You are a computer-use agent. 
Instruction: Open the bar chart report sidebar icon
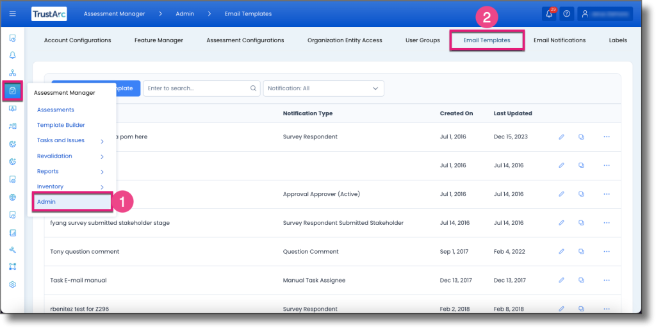13,233
